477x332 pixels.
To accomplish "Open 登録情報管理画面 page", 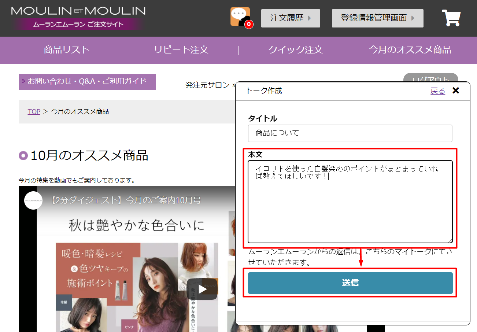I will [377, 18].
